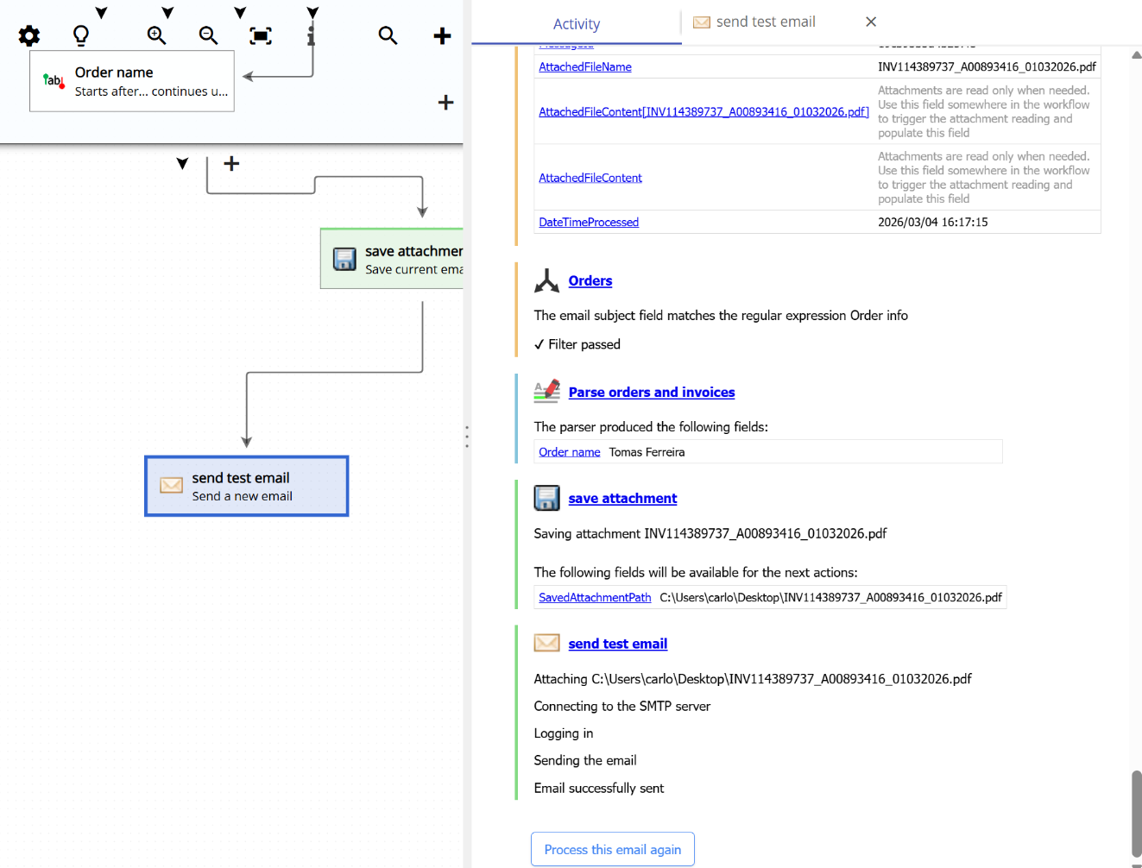
Task: Click the info icon in the toolbar
Action: click(x=312, y=35)
